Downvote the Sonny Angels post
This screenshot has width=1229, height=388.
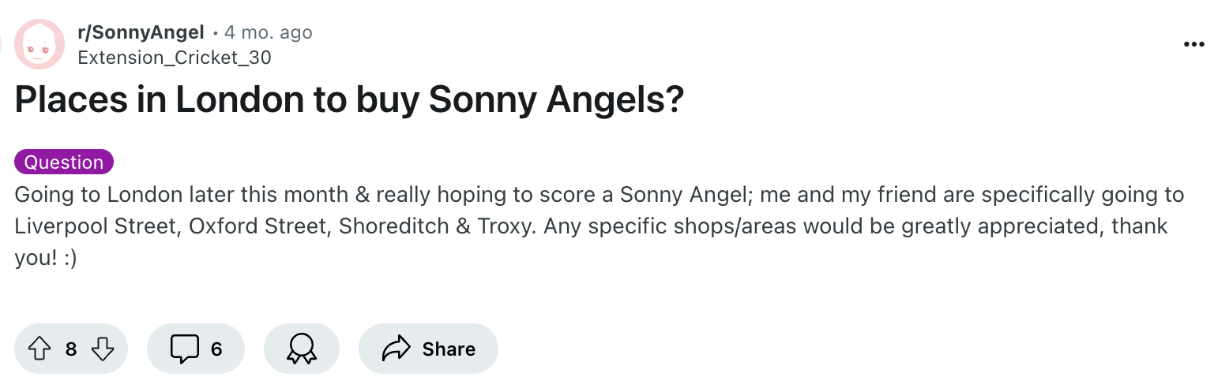[x=103, y=349]
